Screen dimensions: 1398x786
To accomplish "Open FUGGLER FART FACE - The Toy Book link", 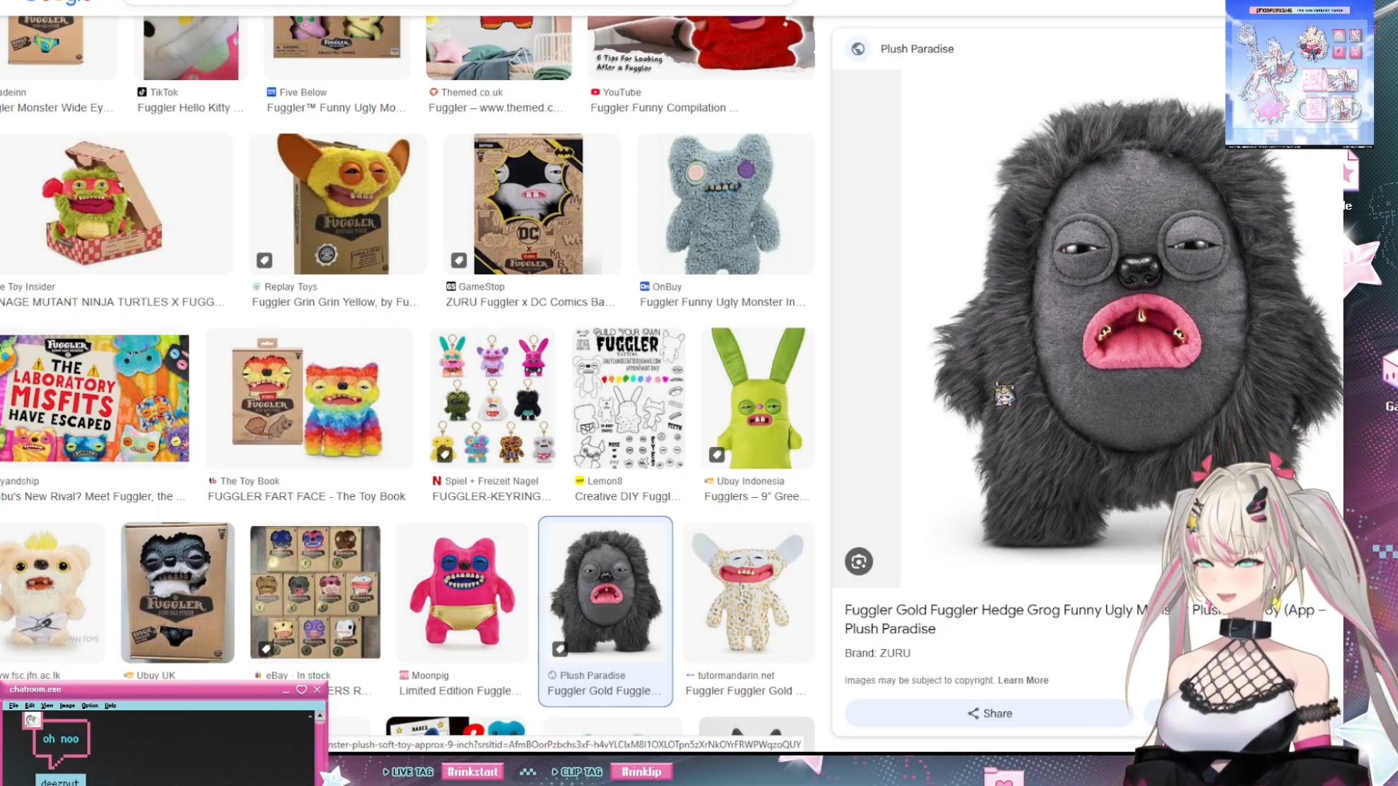I will [306, 496].
